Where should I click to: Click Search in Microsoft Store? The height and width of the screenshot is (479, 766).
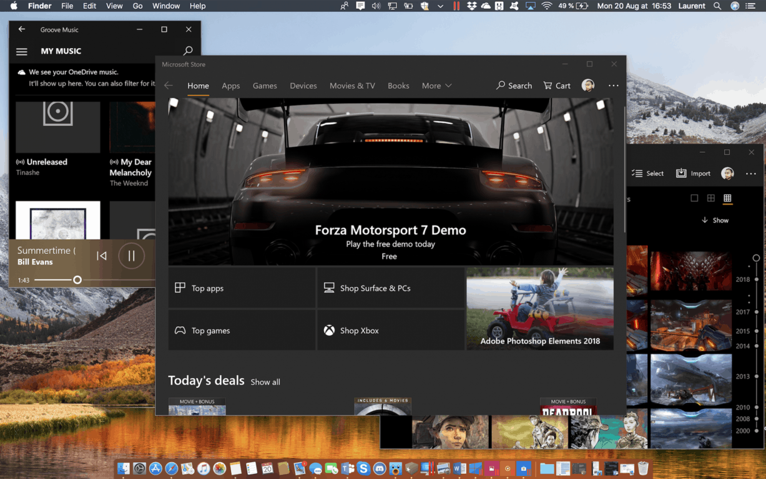coord(514,85)
